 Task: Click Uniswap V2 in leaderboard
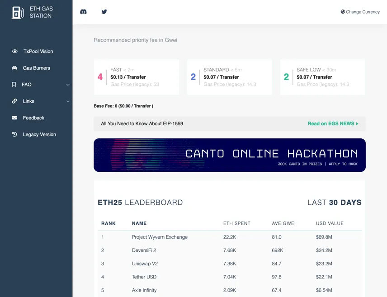[x=145, y=264]
